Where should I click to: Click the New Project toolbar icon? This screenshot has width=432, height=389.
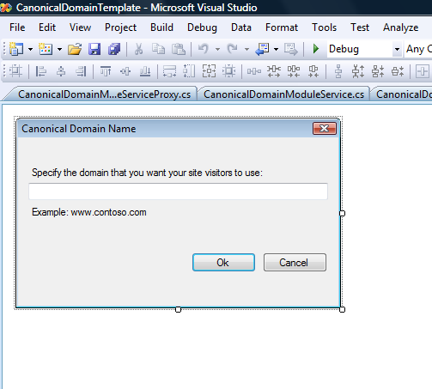tap(16, 49)
